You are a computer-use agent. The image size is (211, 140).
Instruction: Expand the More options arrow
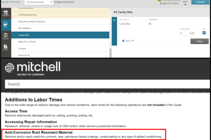click(x=133, y=41)
